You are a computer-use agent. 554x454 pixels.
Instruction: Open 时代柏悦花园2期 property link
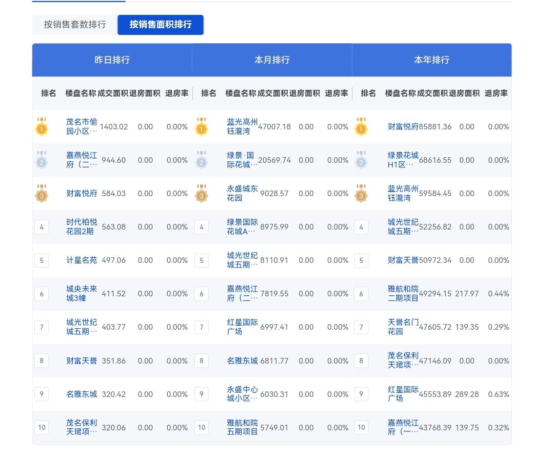(x=82, y=227)
